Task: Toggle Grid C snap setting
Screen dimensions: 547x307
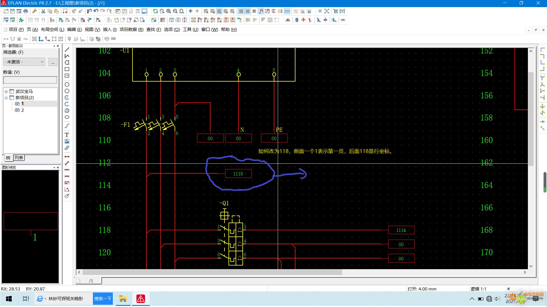Action: click(219, 11)
